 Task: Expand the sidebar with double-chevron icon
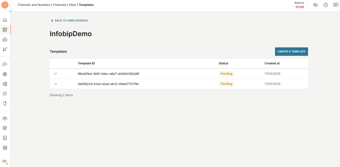pos(11,12)
